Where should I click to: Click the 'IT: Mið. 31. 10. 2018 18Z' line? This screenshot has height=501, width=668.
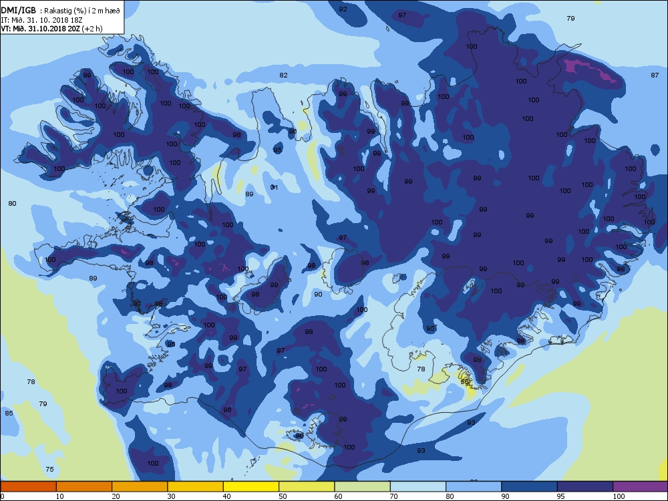(x=41, y=20)
